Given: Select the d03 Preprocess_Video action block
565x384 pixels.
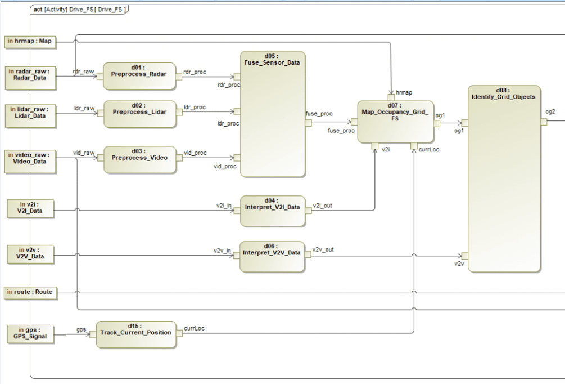Looking at the screenshot, I should pyautogui.click(x=139, y=158).
